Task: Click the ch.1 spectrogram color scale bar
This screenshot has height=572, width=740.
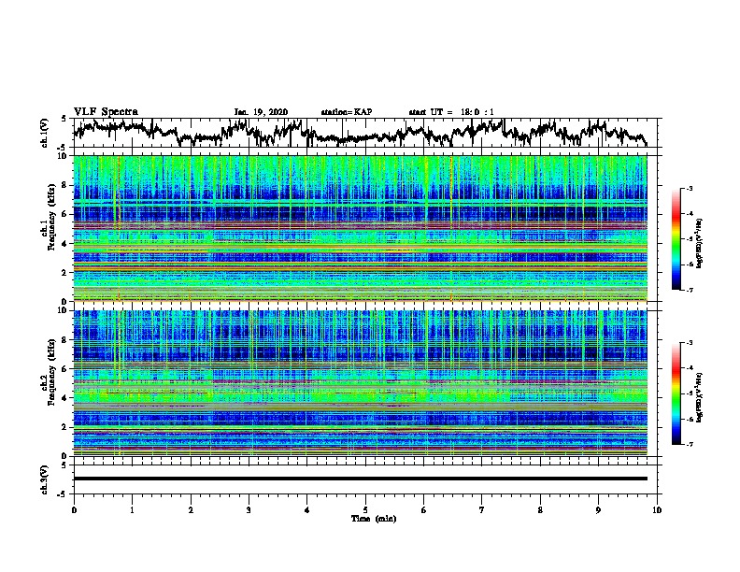Action: point(676,239)
